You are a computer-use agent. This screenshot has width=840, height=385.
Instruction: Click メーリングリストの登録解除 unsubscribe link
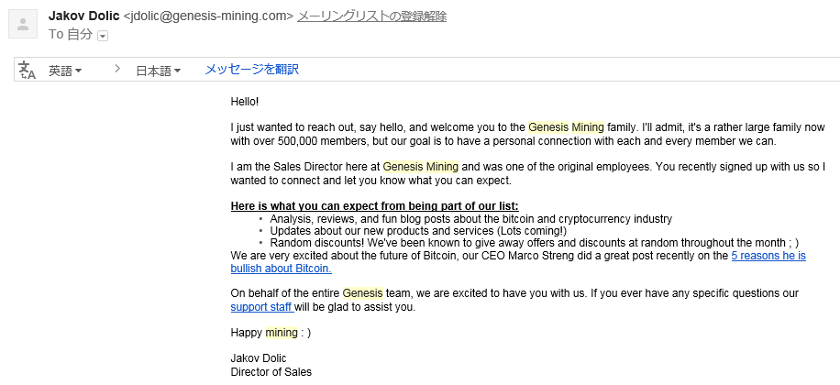click(x=371, y=16)
